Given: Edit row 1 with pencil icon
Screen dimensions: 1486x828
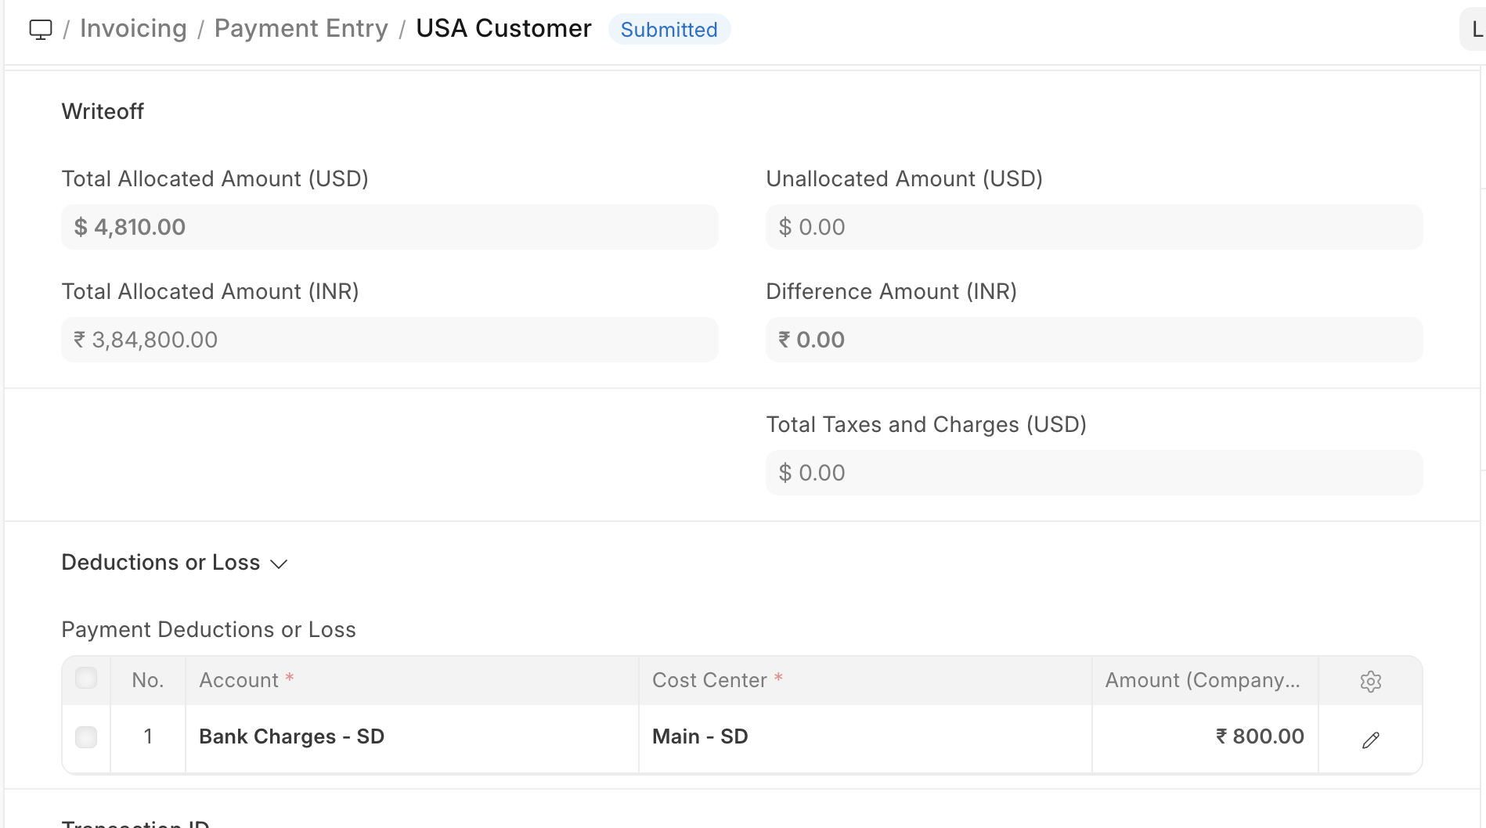Looking at the screenshot, I should coord(1370,740).
